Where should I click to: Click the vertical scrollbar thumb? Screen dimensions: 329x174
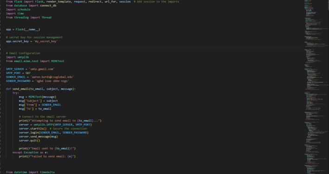click(329, 5)
